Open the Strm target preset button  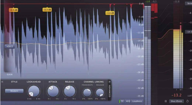pyautogui.click(x=189, y=3)
